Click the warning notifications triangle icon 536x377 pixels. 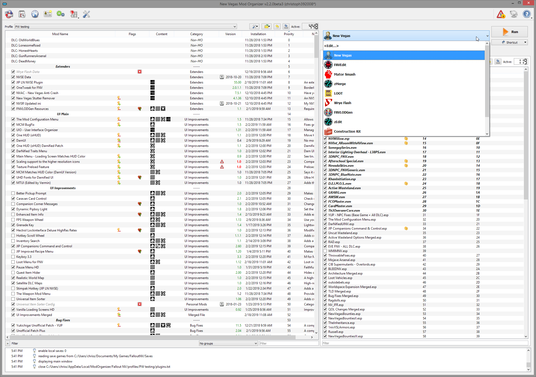click(501, 14)
